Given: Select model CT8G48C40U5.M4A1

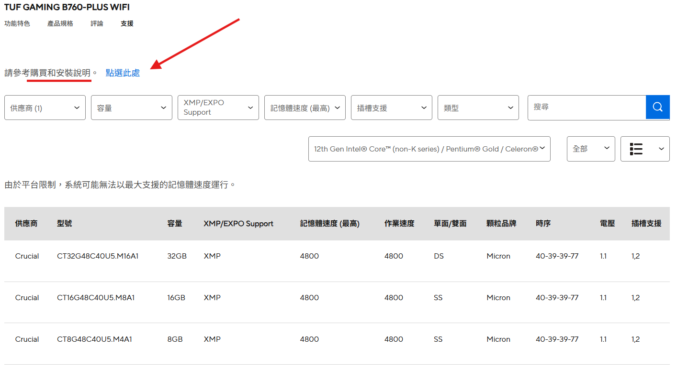Looking at the screenshot, I should point(94,339).
